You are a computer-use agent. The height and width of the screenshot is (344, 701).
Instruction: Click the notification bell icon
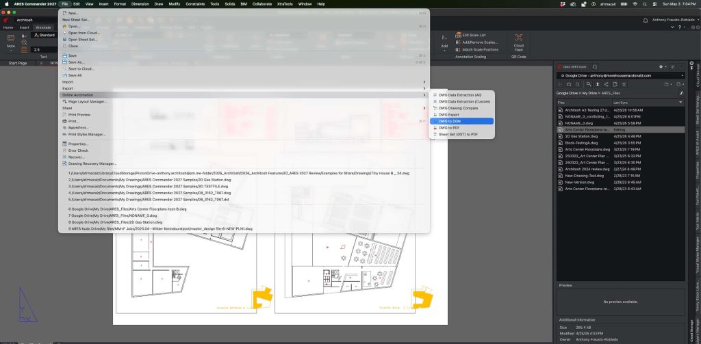pos(646,20)
